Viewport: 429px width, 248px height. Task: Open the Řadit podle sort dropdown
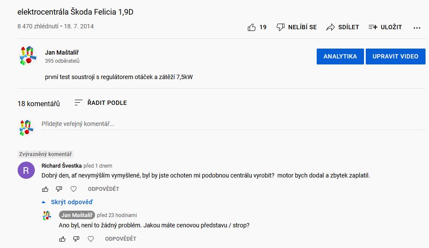pyautogui.click(x=101, y=103)
